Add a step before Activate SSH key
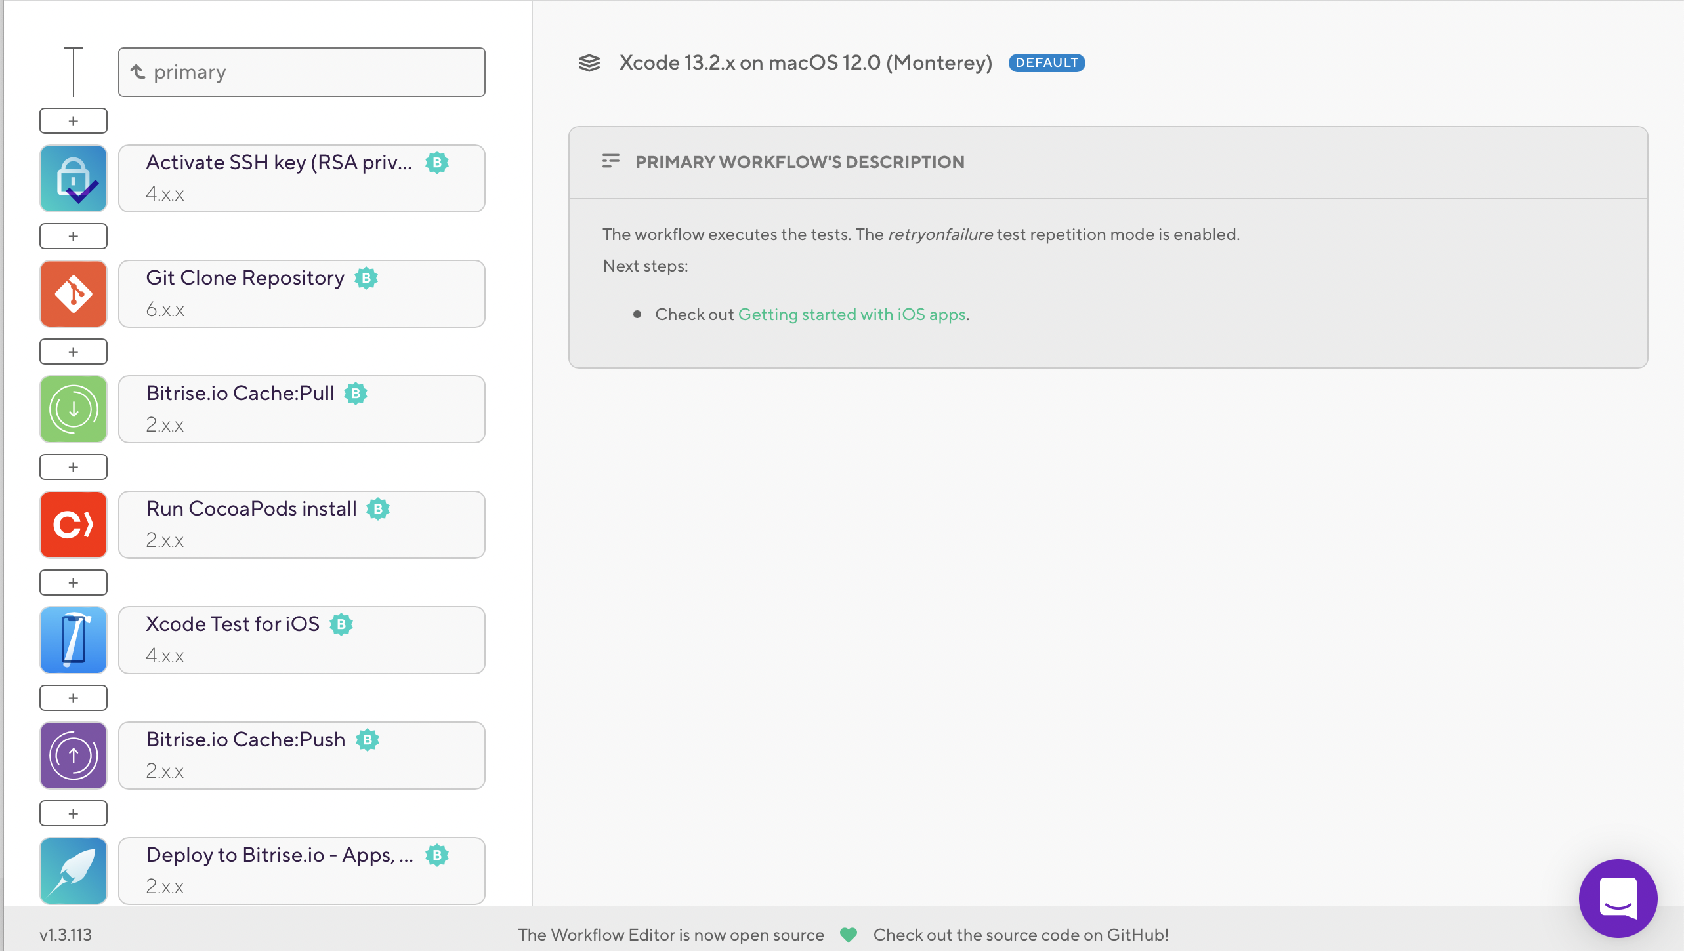This screenshot has width=1684, height=951. (x=74, y=121)
